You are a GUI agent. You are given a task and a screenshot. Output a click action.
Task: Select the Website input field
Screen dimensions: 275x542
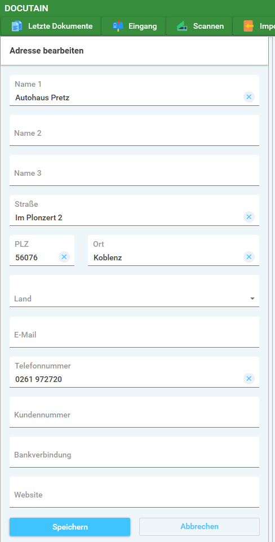click(x=134, y=492)
